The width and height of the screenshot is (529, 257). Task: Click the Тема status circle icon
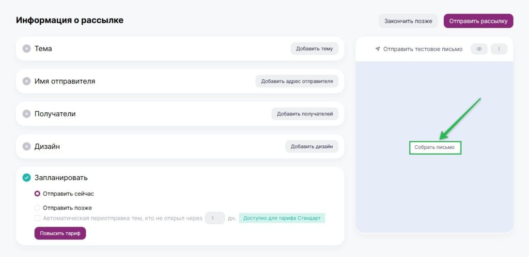coord(27,49)
